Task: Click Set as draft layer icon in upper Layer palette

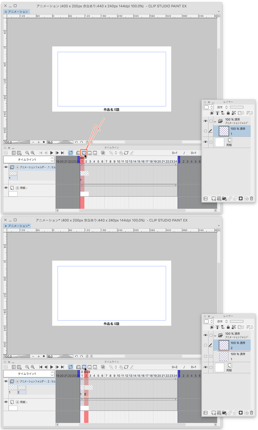Action: pyautogui.click(x=223, y=113)
